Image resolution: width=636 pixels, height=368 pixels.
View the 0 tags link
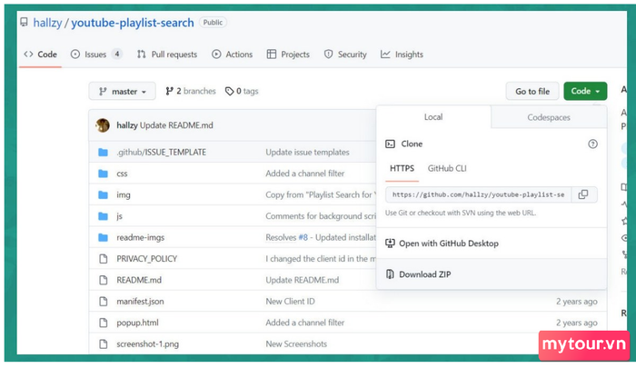[242, 91]
